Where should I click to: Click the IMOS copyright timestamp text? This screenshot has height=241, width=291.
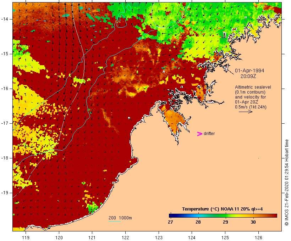(x=287, y=183)
